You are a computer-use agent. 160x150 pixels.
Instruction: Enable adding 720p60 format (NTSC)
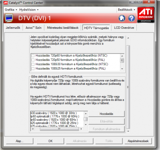[33, 56]
